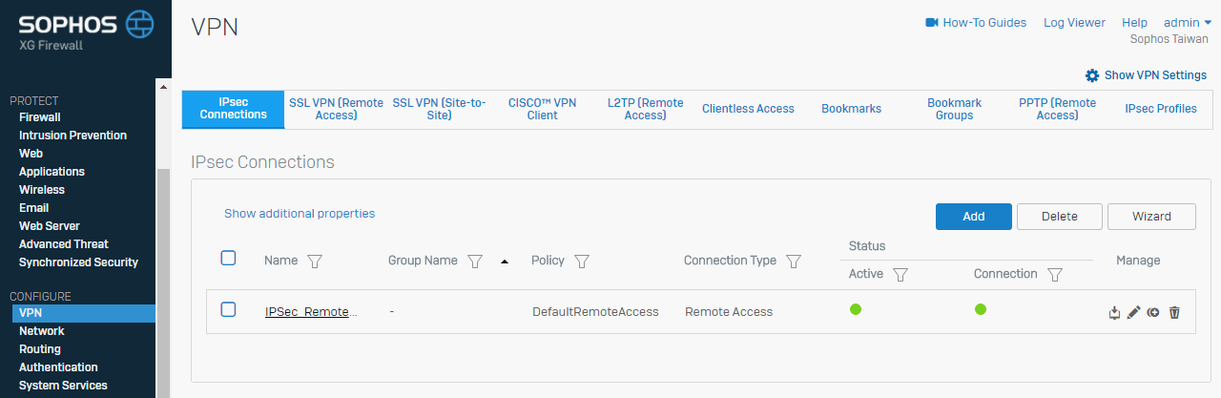Delete the connection using the trash icon
This screenshot has width=1221, height=398.
click(x=1174, y=312)
